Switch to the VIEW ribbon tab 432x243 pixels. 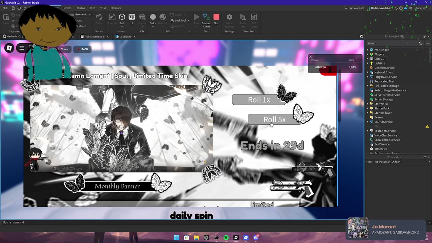click(103, 8)
